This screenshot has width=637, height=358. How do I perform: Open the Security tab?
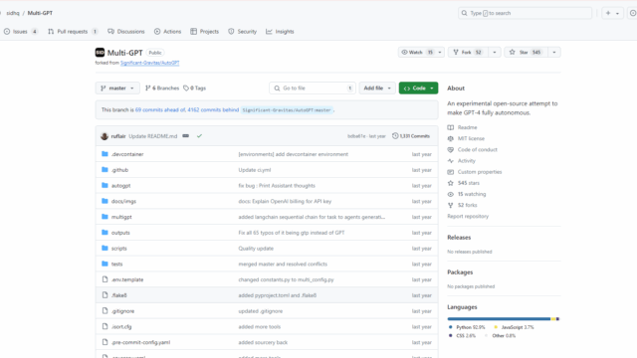[242, 31]
